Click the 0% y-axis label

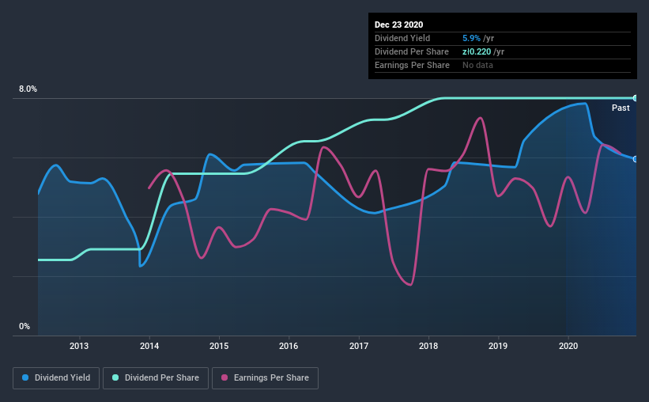[x=25, y=327]
